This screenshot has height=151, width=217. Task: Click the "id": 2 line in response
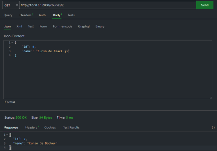20,139
